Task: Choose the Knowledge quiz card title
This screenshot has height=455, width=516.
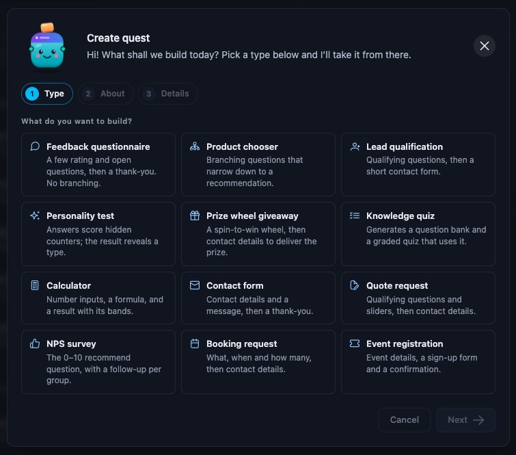Action: coord(400,216)
